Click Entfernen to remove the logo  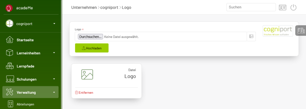(x=84, y=93)
